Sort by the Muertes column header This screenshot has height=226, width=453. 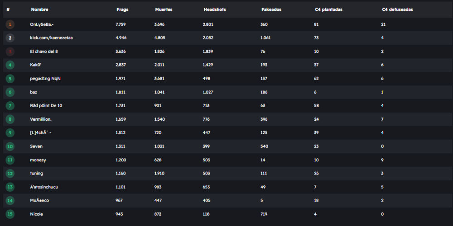click(x=164, y=9)
